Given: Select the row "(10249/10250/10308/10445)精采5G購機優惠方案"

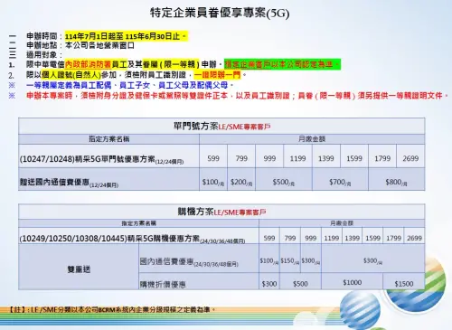Looking at the screenshot, I should coord(133,239).
